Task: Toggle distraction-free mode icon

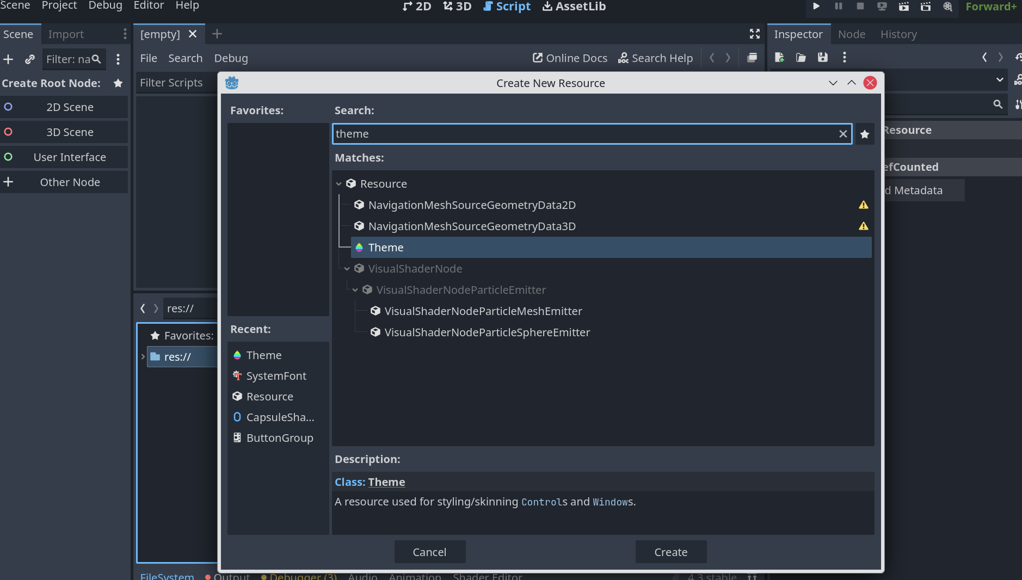Action: click(755, 34)
